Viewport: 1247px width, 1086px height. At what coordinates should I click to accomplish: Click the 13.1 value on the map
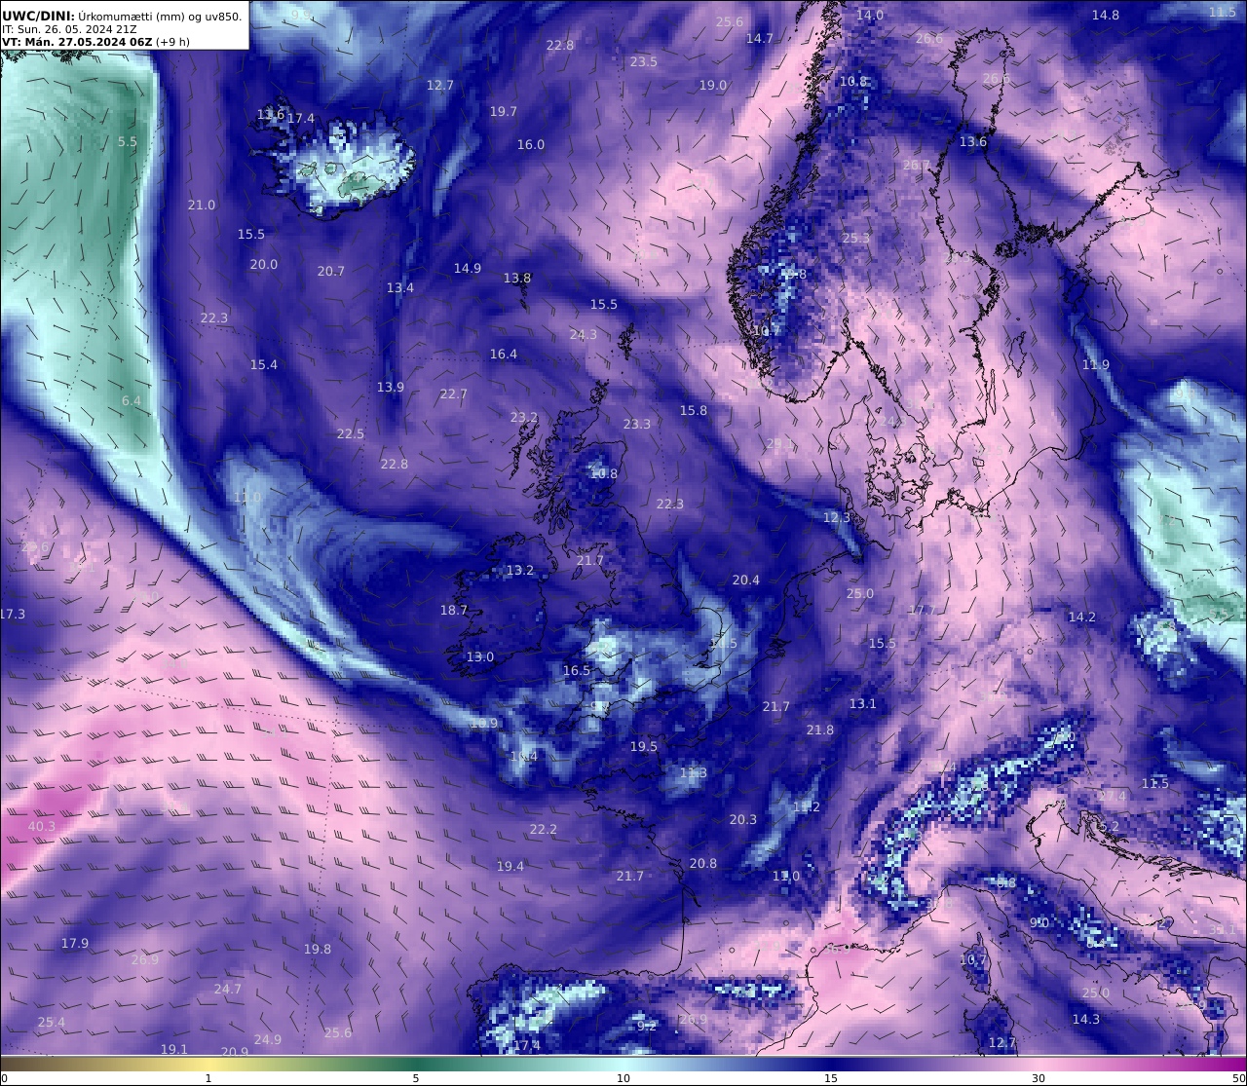[862, 703]
